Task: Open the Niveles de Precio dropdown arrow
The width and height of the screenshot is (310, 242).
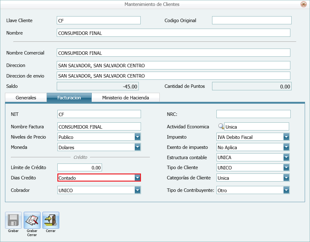Action: coord(137,137)
